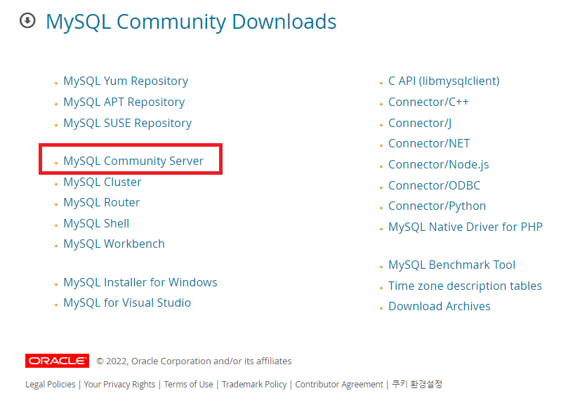580x419 pixels.
Task: Go to Connector/J downloads
Action: click(x=420, y=123)
